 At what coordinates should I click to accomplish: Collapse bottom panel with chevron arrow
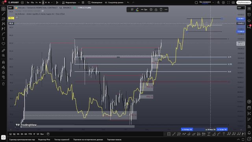[238, 140]
